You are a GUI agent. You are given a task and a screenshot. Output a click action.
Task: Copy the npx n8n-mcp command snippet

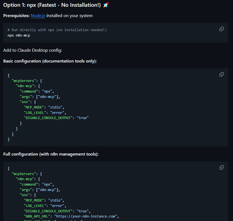(x=221, y=29)
